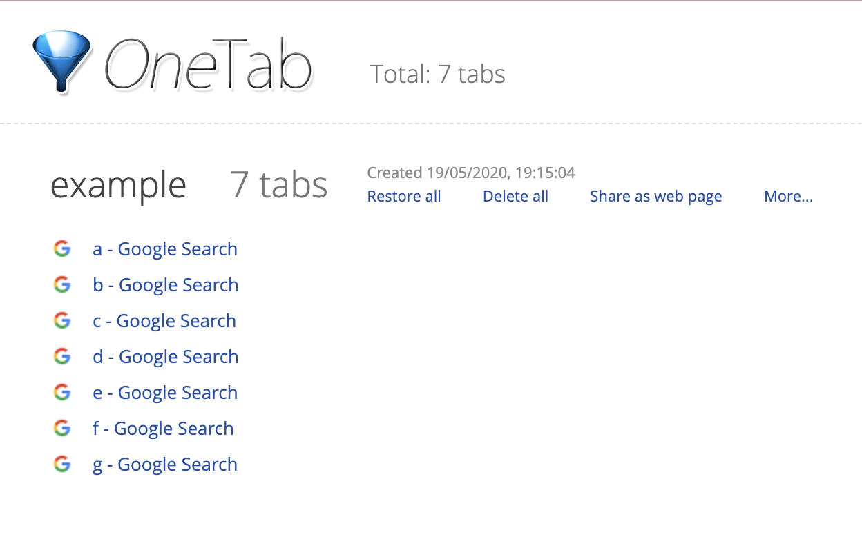Click Google favicon beside 'b - Google Search'
This screenshot has width=862, height=537.
coord(62,285)
